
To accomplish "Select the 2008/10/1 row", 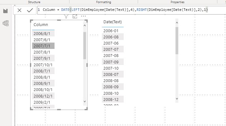I will point(43,90).
